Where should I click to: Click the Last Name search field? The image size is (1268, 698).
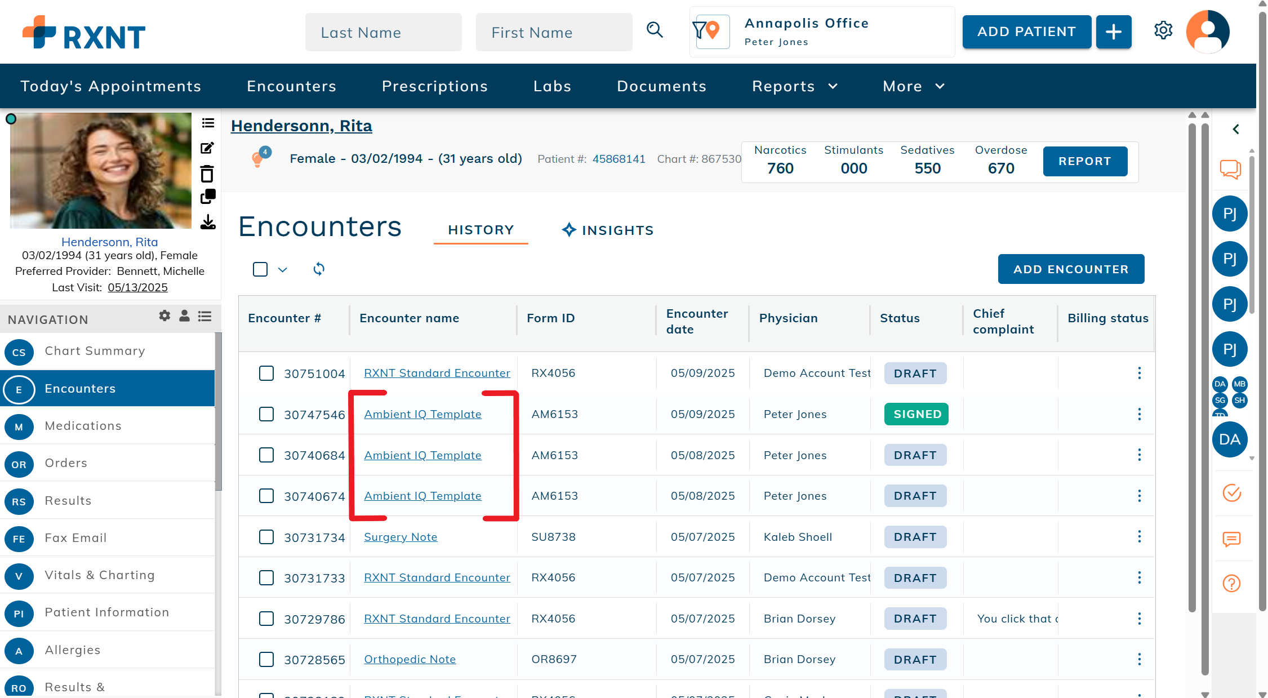pos(383,32)
